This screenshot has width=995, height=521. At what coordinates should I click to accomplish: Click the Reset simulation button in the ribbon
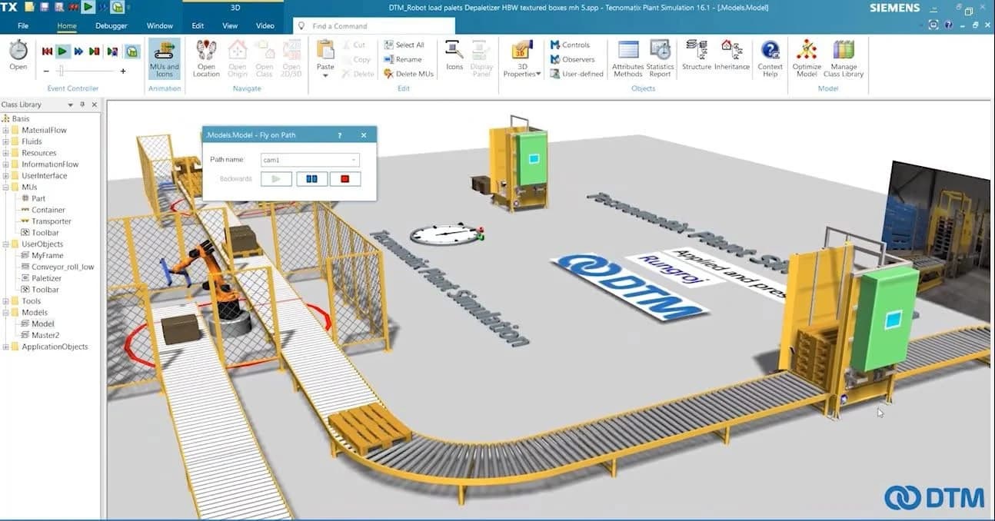click(x=47, y=51)
